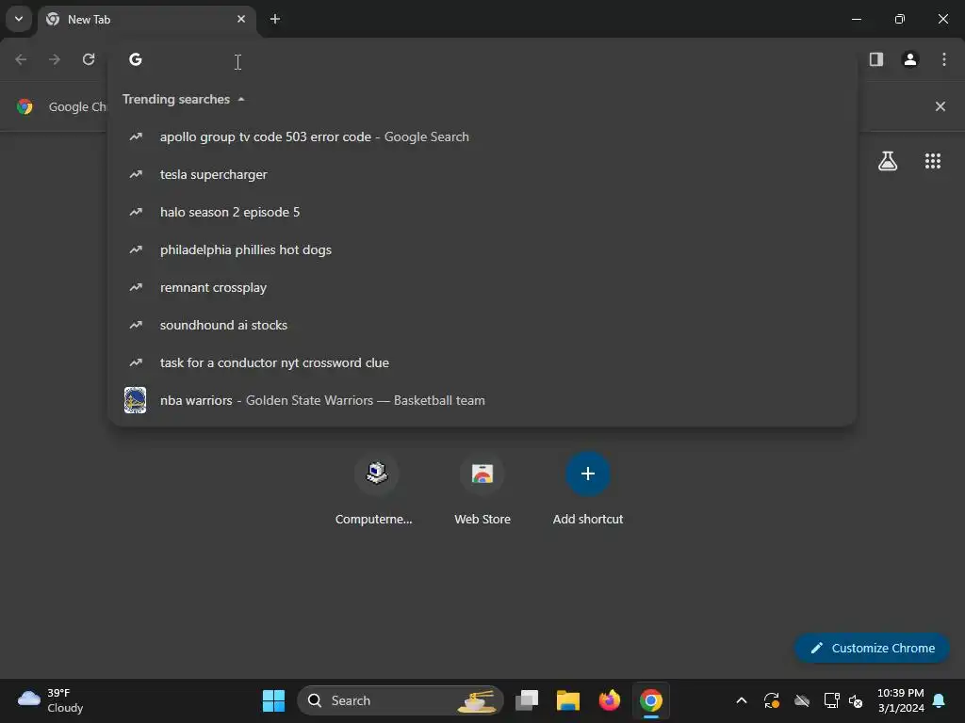
Task: Click Customize Chrome button
Action: coord(872,648)
